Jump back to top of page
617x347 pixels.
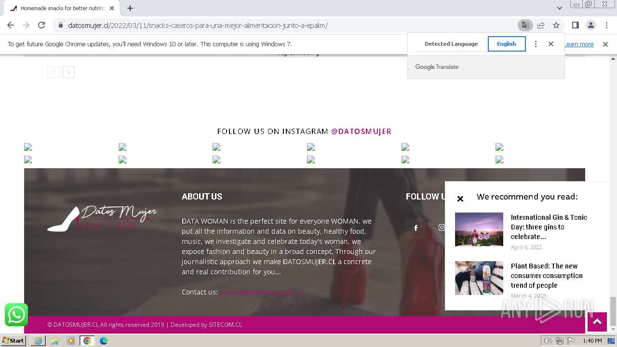[597, 321]
